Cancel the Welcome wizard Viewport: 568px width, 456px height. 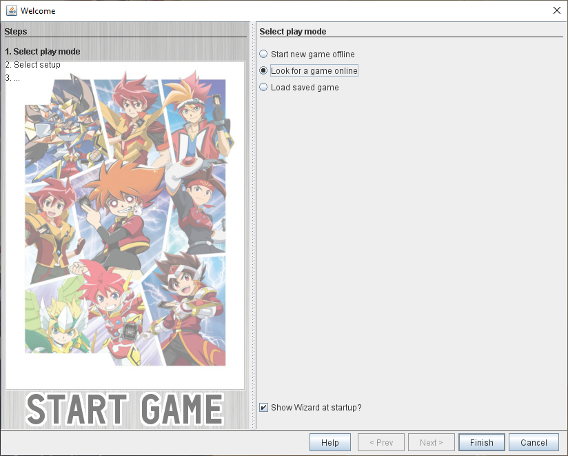(534, 442)
